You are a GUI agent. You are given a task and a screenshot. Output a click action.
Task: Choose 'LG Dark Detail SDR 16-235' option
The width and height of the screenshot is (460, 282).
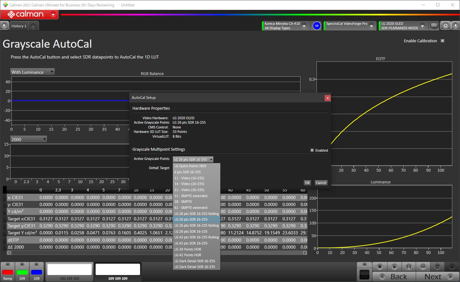[195, 267]
